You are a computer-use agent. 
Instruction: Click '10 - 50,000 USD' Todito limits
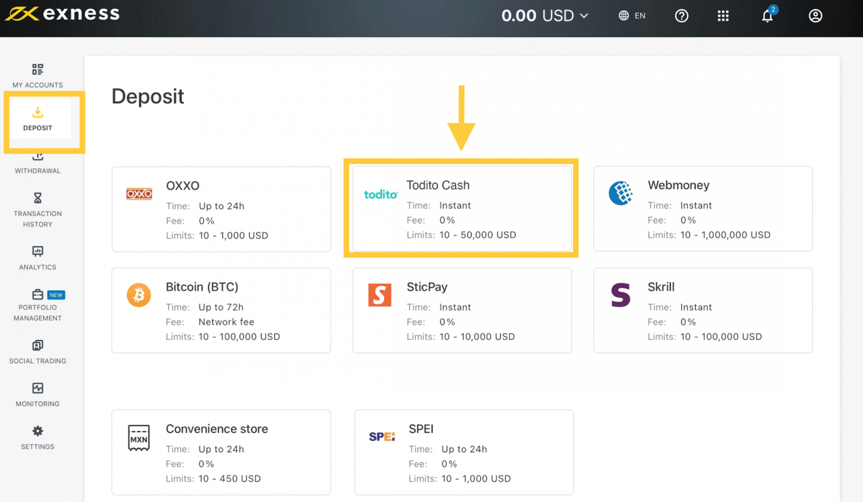tap(478, 235)
